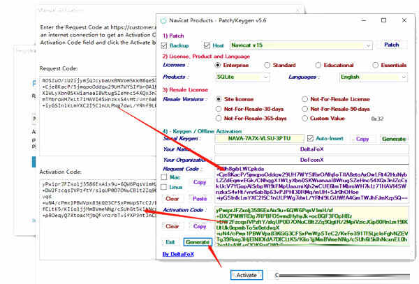The width and height of the screenshot is (419, 284).
Task: Toggle the Backup checkbox
Action: click(x=164, y=45)
